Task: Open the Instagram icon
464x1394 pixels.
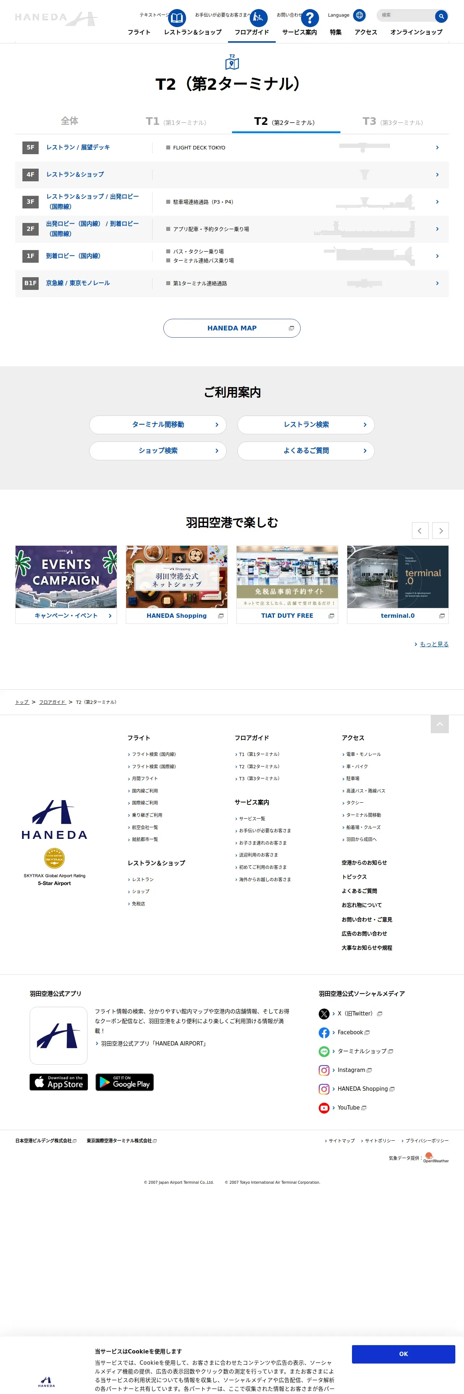Action: click(324, 1070)
